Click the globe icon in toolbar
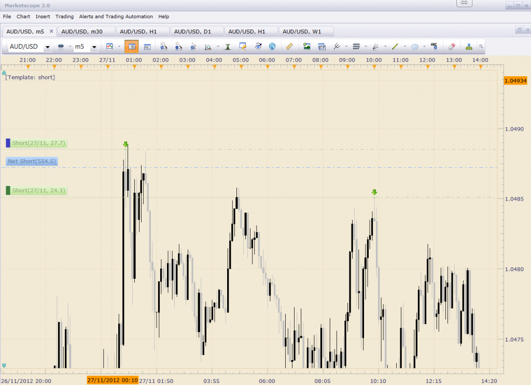This screenshot has height=385, width=531. [x=272, y=47]
